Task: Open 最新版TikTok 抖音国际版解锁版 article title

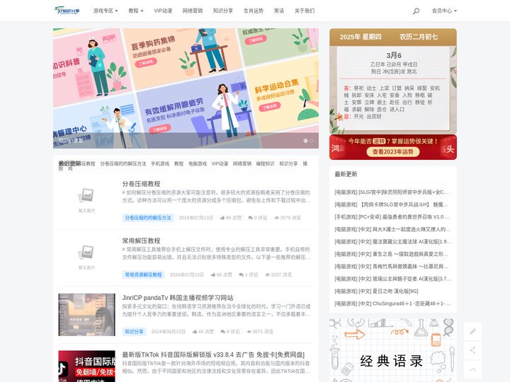Action: (x=213, y=354)
